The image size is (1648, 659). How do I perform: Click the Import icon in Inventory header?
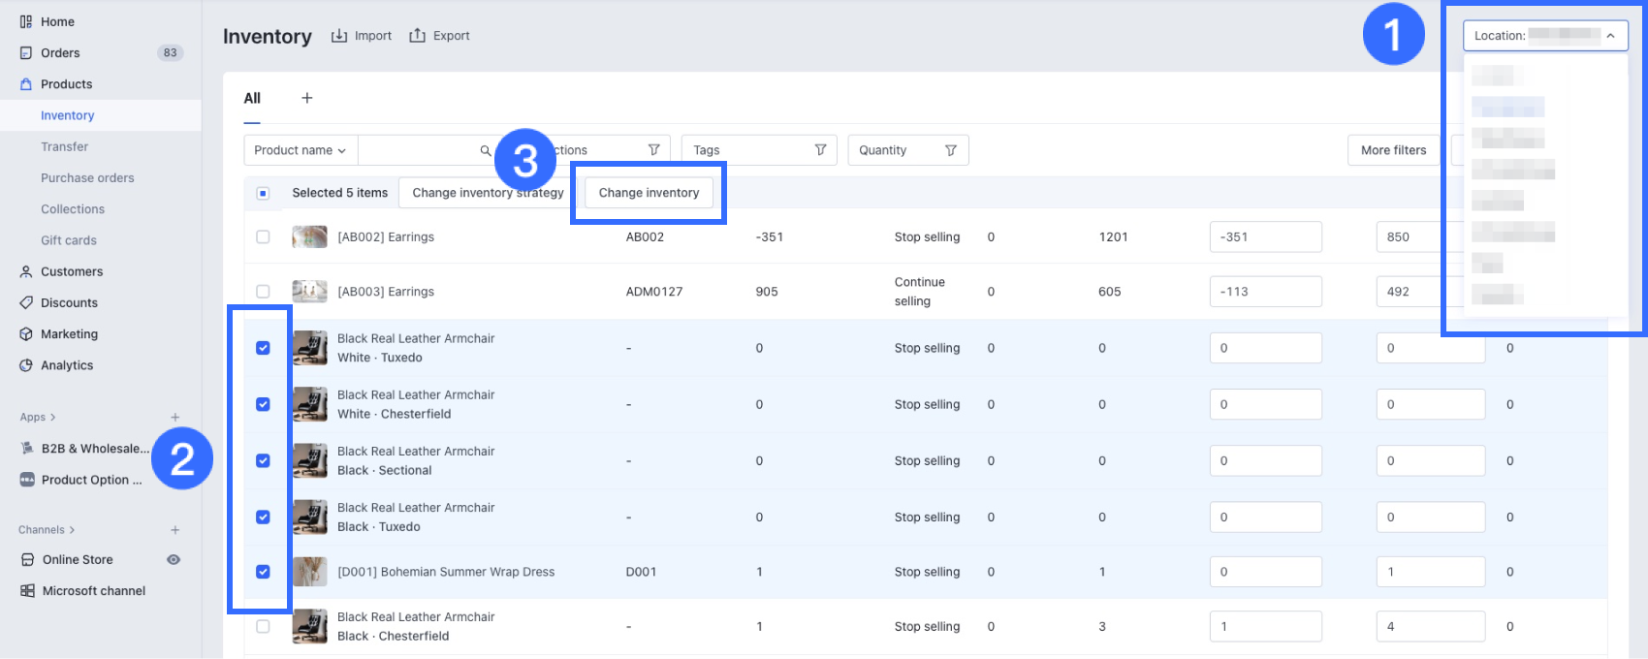339,36
